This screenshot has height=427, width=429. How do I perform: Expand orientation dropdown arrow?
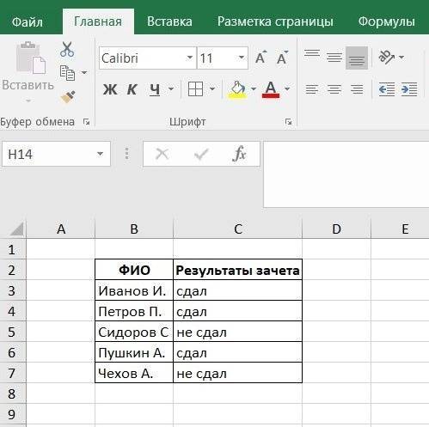point(401,58)
